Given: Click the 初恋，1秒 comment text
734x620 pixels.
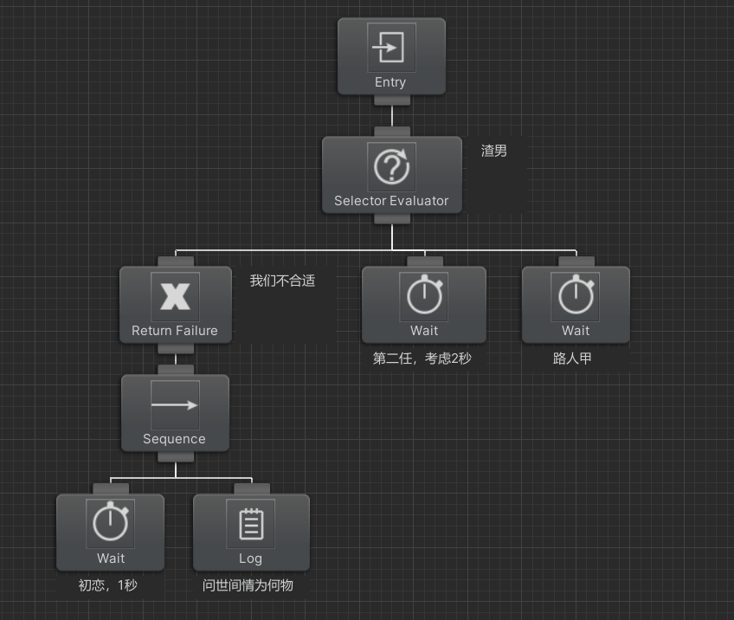Looking at the screenshot, I should coord(108,585).
